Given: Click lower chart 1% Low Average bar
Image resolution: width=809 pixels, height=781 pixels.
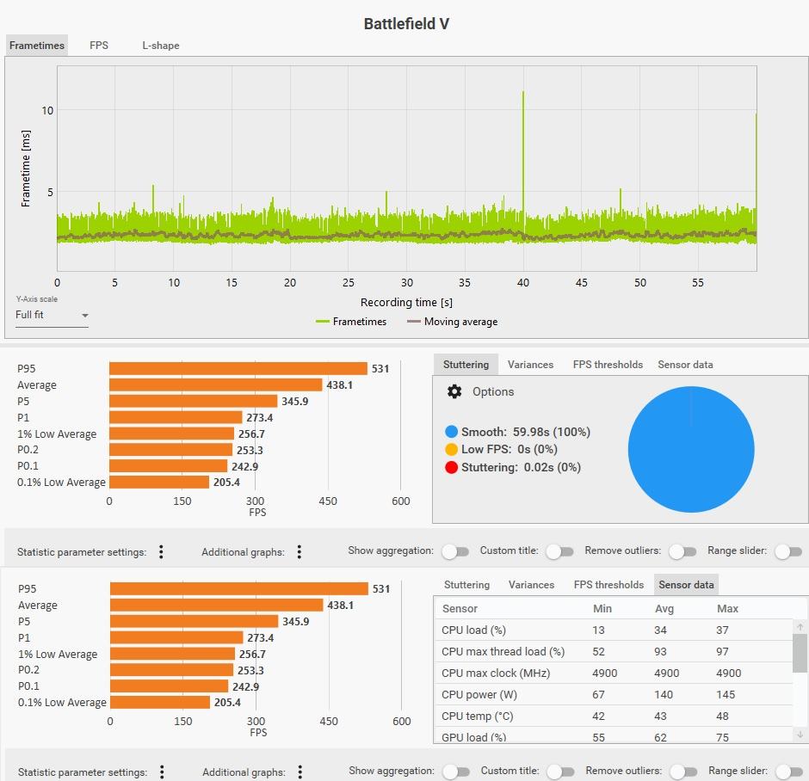Looking at the screenshot, I should [172, 654].
